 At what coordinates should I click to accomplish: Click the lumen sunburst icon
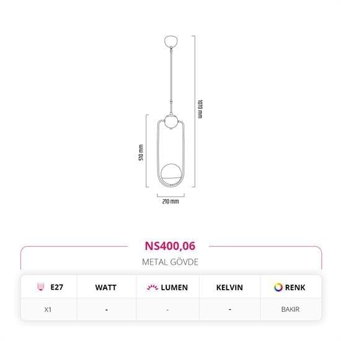click(x=153, y=287)
